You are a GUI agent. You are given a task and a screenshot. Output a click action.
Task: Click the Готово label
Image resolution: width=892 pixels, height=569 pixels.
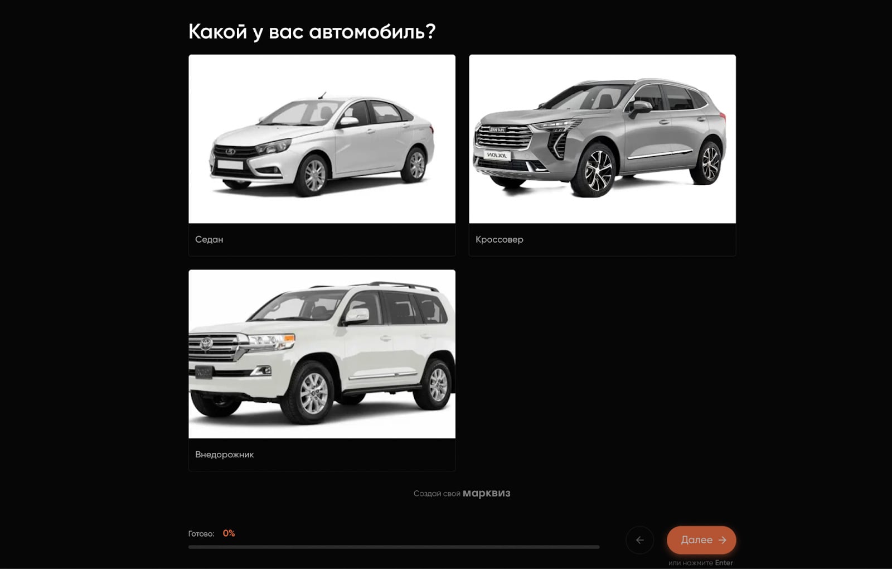click(201, 534)
